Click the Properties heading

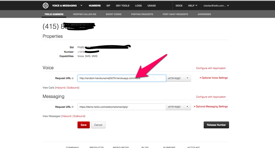tap(53, 36)
